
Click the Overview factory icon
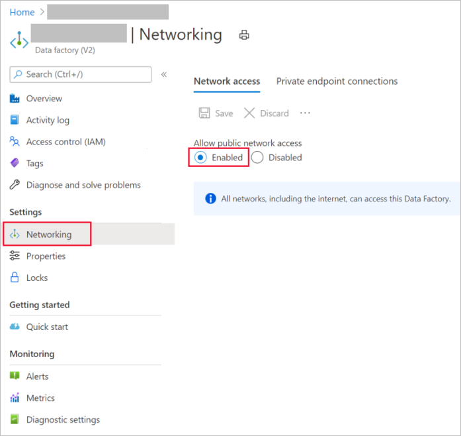pos(15,98)
